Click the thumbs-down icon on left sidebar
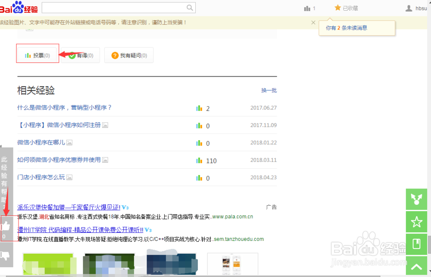 (6, 256)
